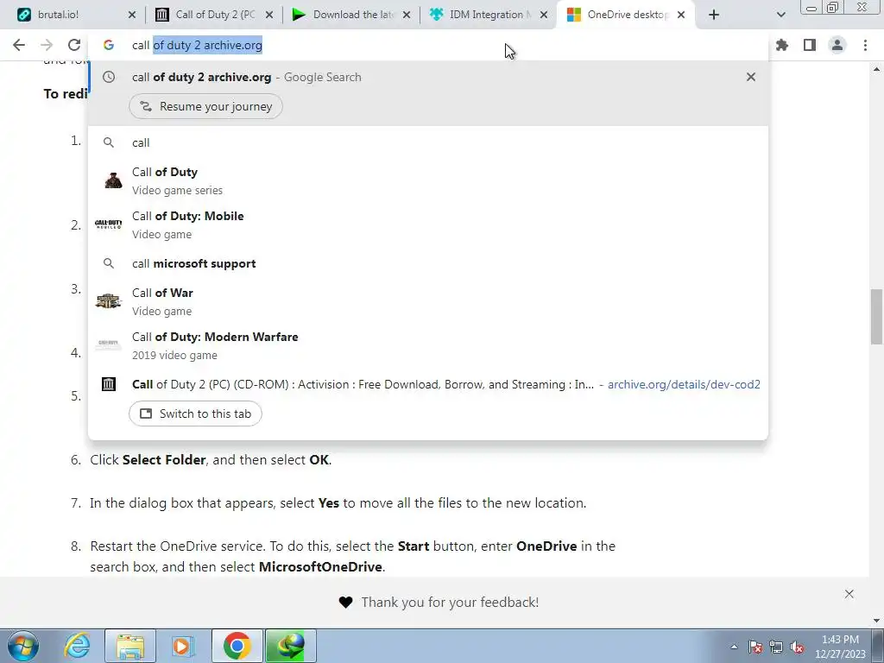
Task: Reload the current page
Action: pyautogui.click(x=74, y=45)
